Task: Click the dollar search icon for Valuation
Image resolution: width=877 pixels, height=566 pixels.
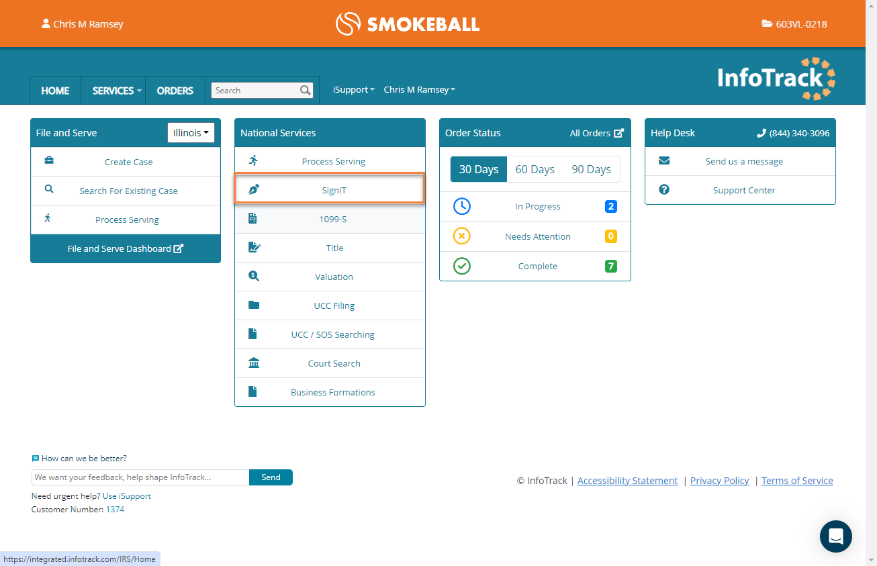Action: pyautogui.click(x=253, y=277)
